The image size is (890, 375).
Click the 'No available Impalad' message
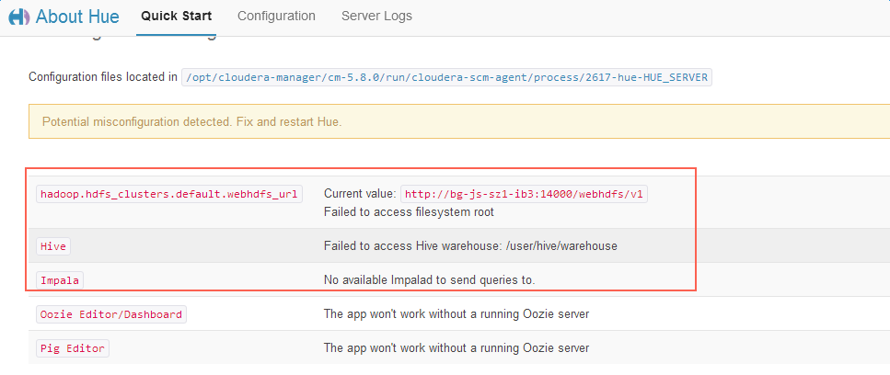(429, 279)
